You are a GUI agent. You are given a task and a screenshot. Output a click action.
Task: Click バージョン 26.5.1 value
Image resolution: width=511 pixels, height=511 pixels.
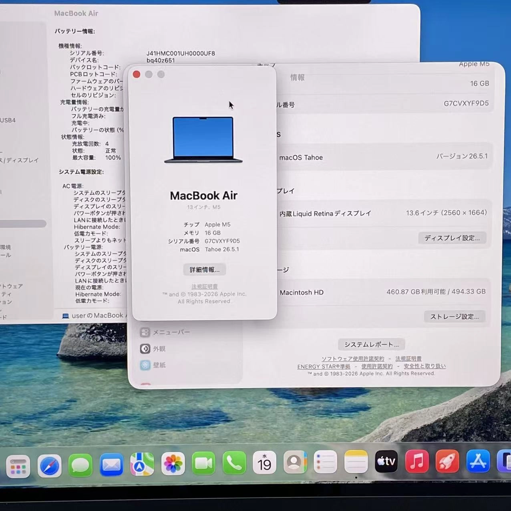pyautogui.click(x=462, y=156)
